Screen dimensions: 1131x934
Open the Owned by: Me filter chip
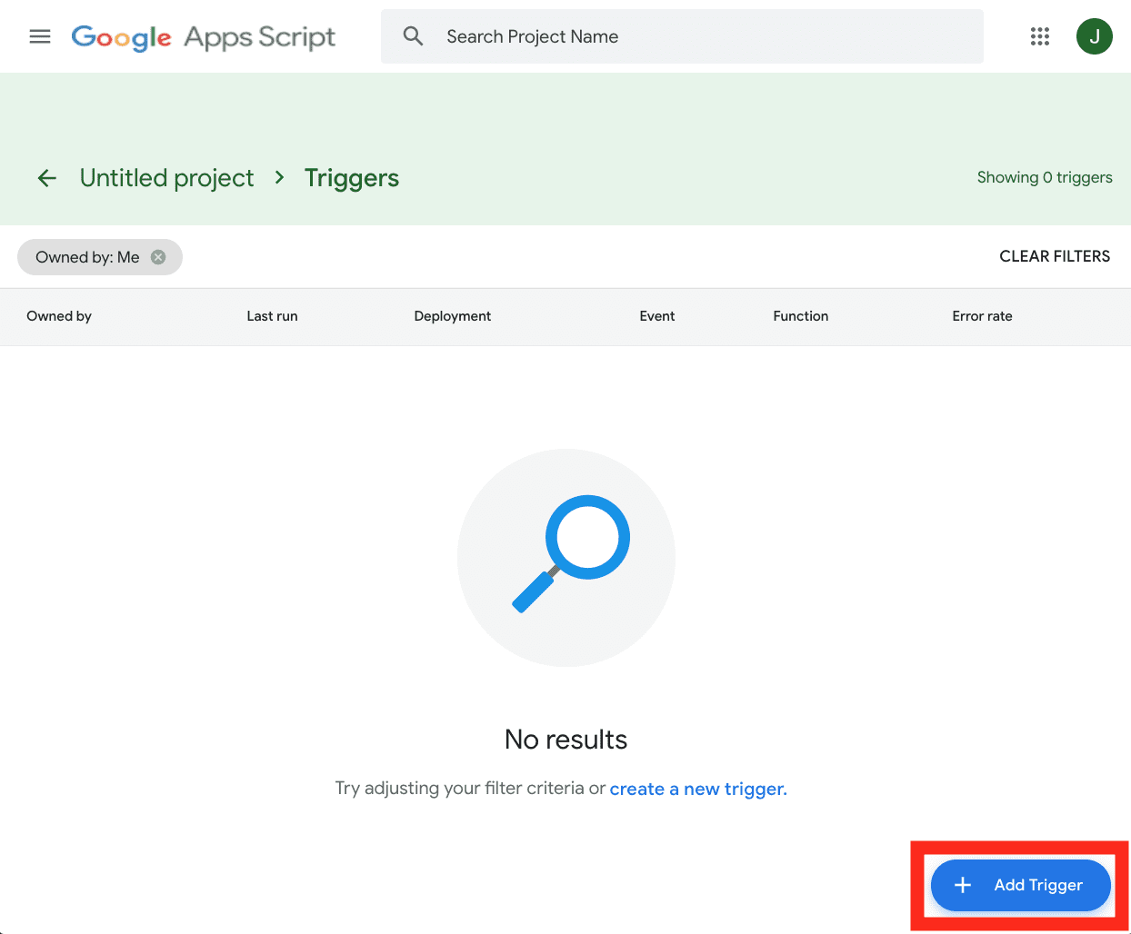click(x=87, y=257)
